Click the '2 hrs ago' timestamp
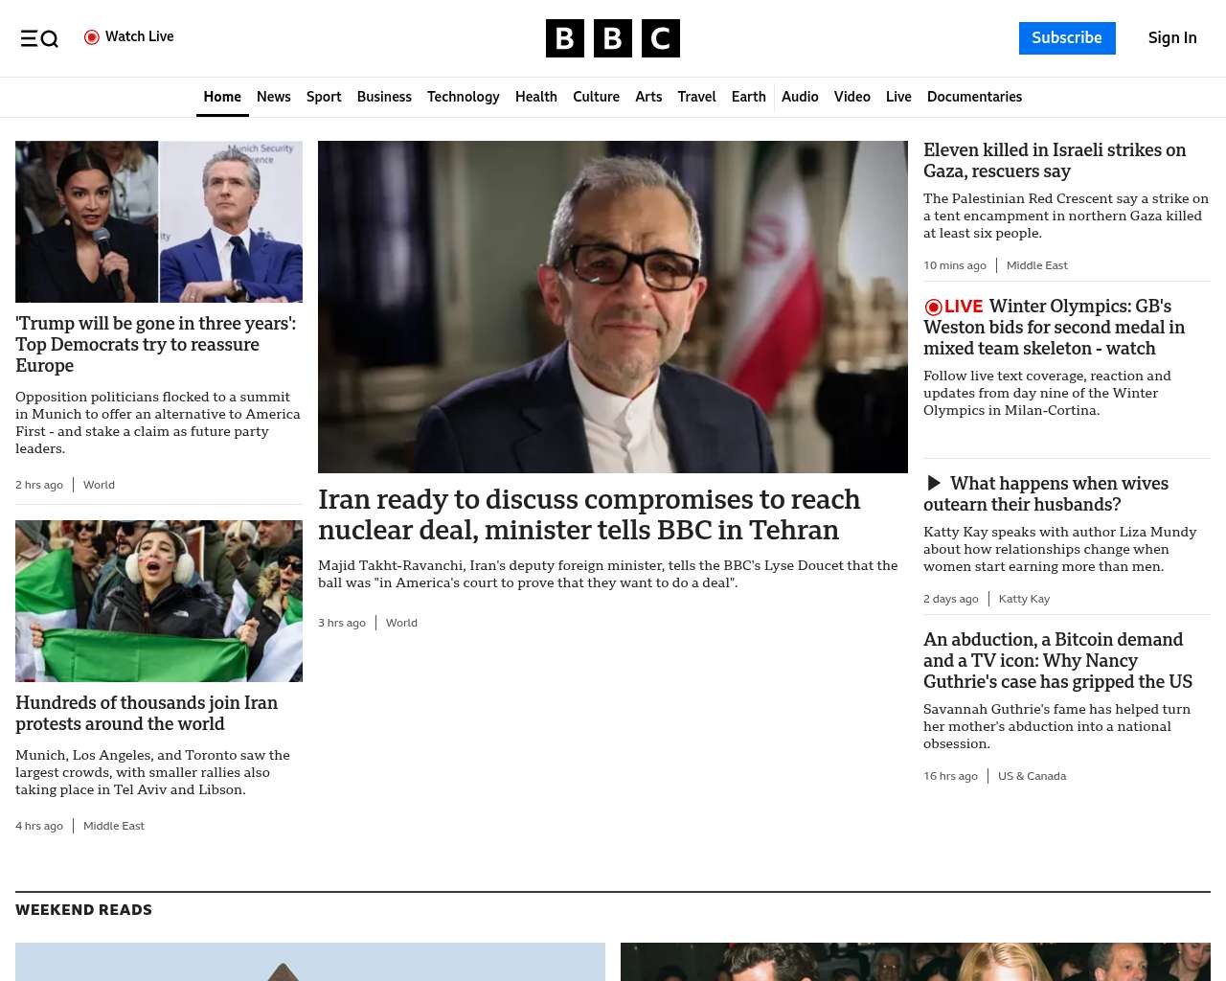This screenshot has width=1226, height=981. (39, 485)
